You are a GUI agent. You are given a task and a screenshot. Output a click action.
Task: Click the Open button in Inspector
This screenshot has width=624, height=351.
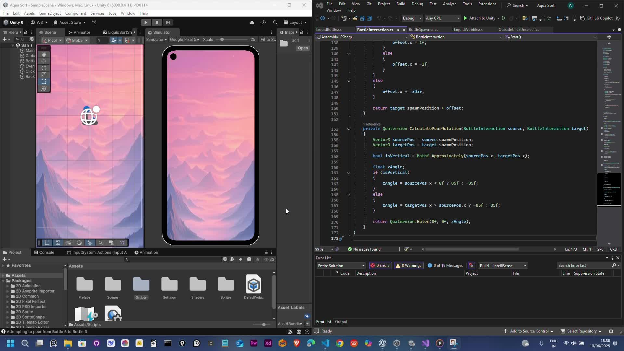tap(303, 48)
